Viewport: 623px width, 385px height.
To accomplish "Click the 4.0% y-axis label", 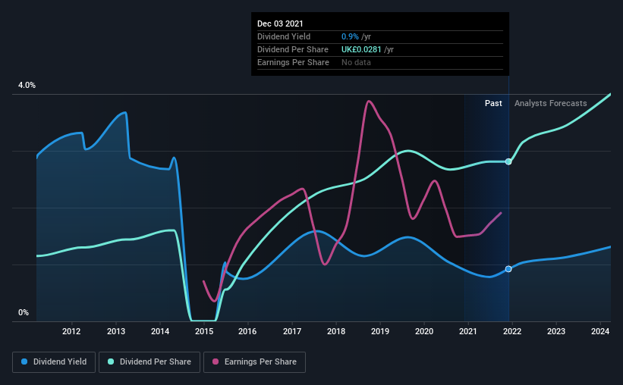I will tap(27, 86).
